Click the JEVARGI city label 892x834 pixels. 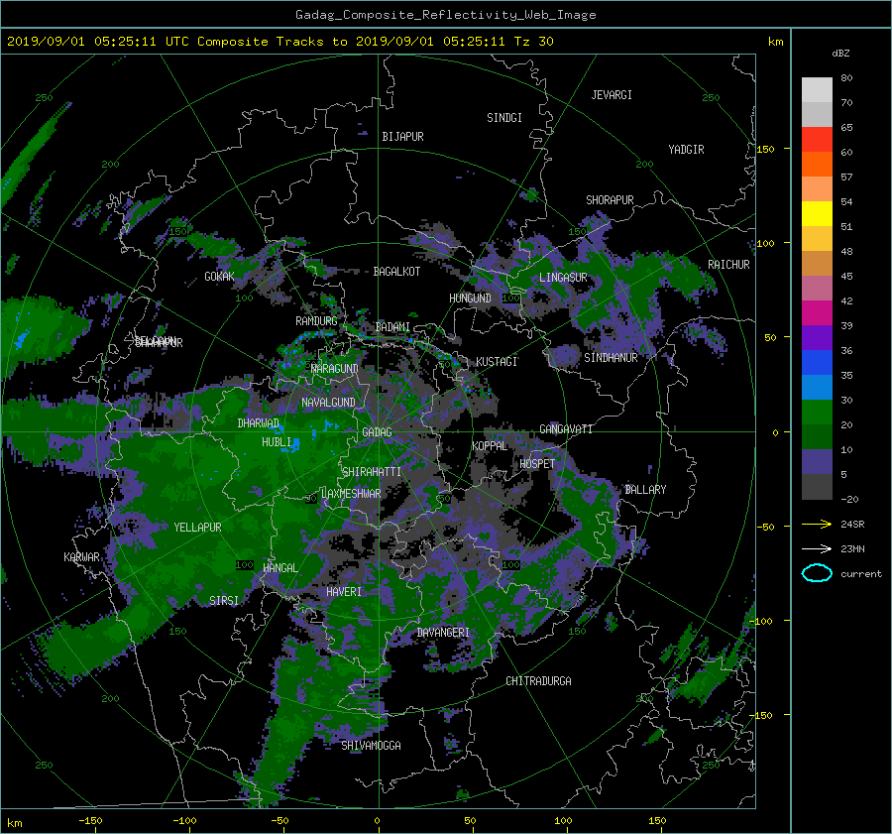coord(612,95)
